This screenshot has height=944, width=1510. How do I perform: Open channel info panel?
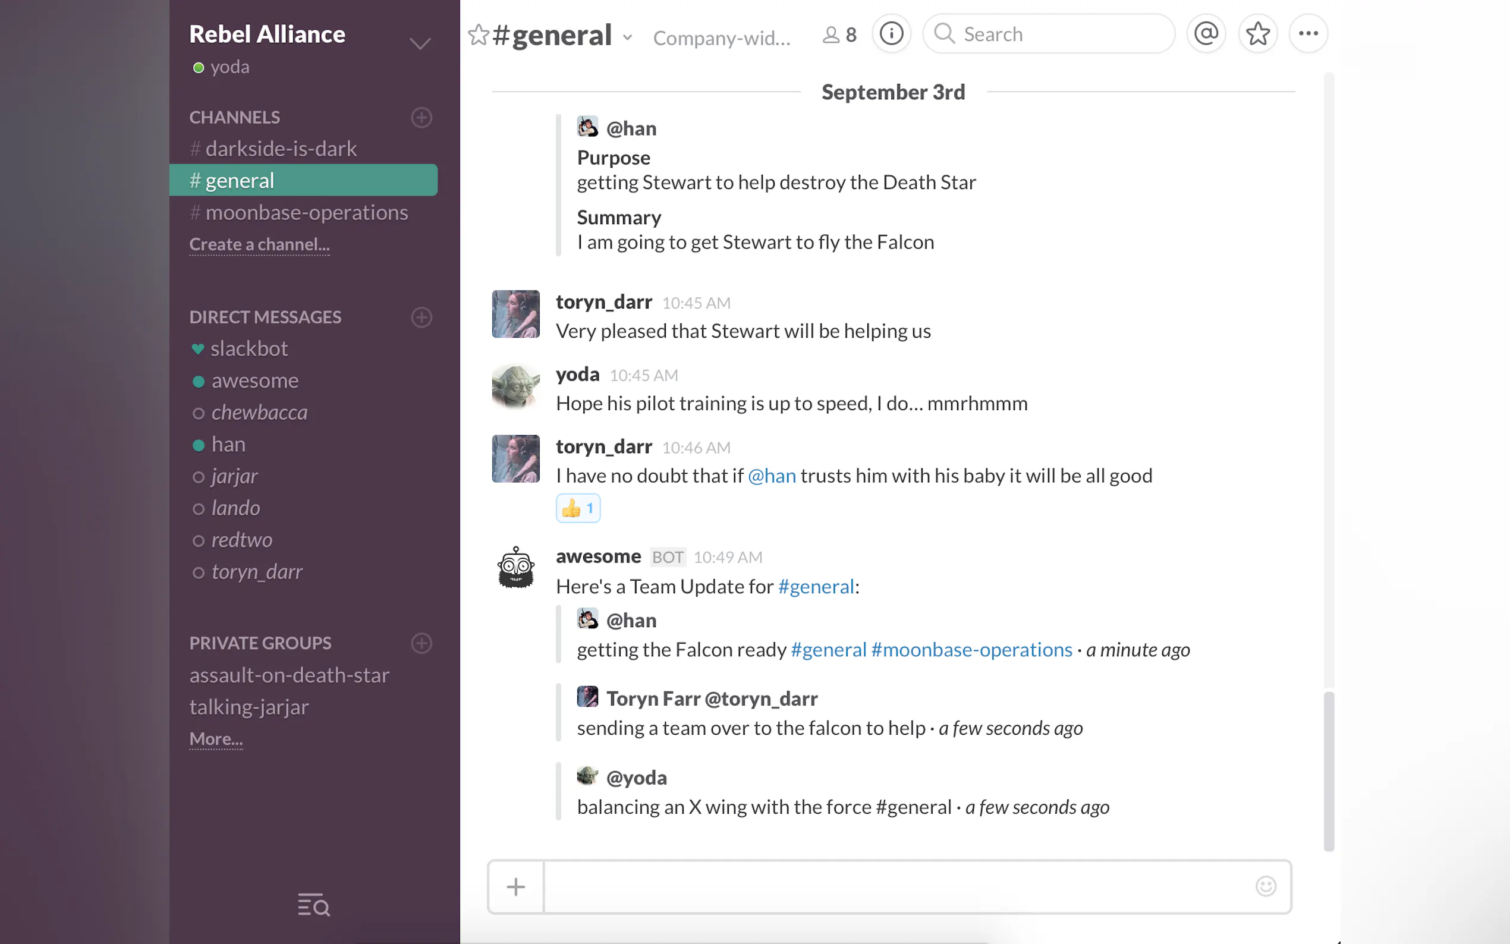[891, 34]
